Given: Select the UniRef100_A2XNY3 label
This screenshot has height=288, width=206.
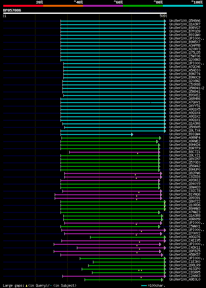Looking at the screenshot, I should click(185, 49).
